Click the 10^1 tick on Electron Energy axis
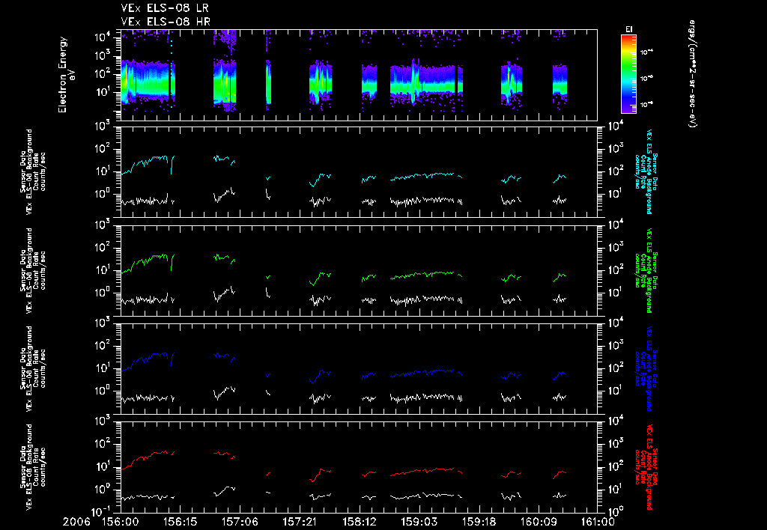The height and width of the screenshot is (530, 767). click(x=103, y=92)
